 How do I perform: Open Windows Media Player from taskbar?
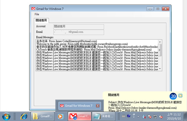[60, 116]
